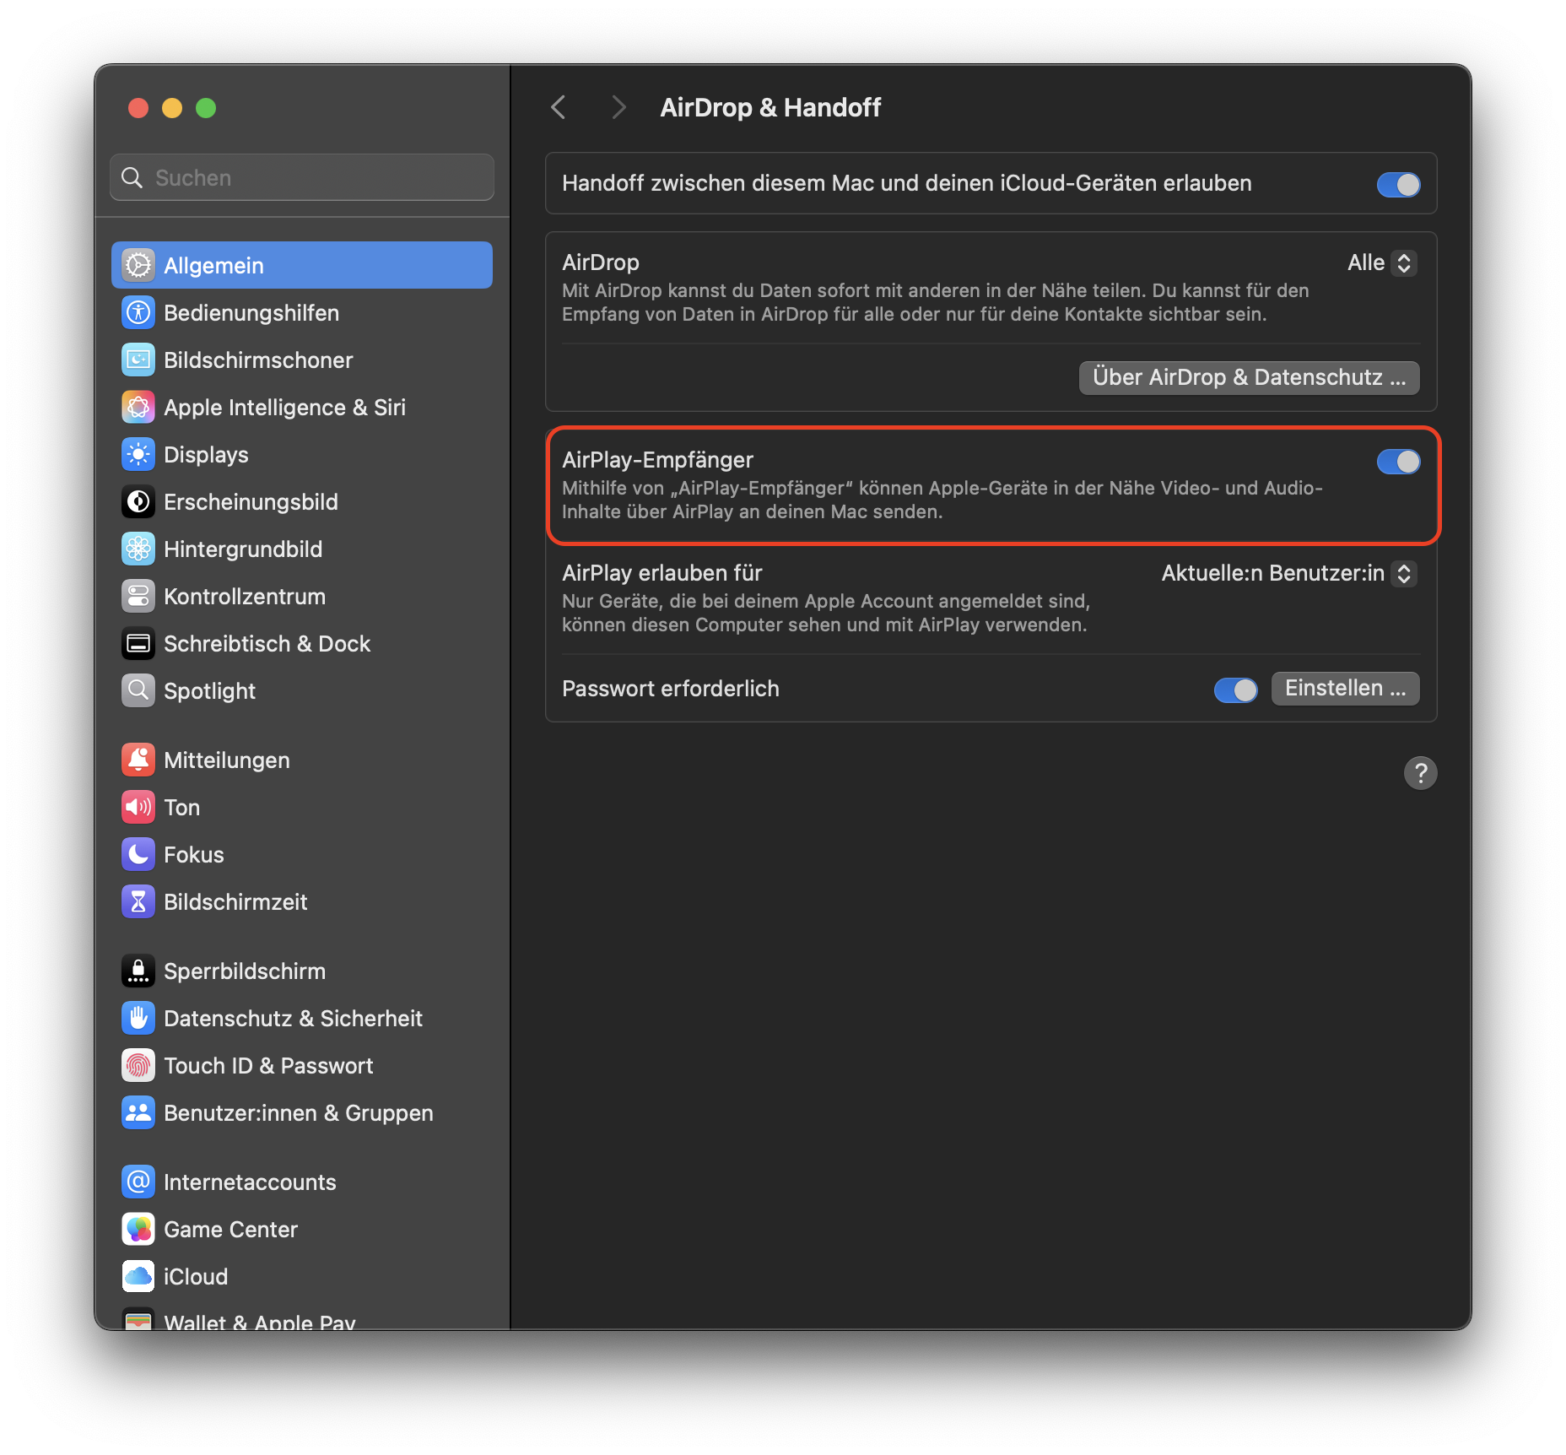Open the Spotlight settings entry
The image size is (1566, 1455).
[x=138, y=690]
